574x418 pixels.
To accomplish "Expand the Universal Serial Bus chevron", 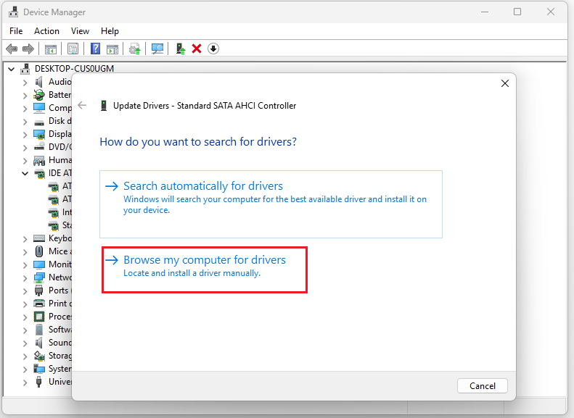I will pyautogui.click(x=25, y=383).
